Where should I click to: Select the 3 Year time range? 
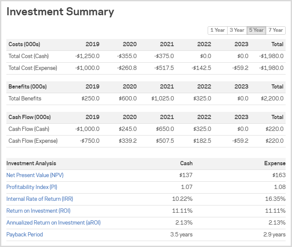coord(237,30)
